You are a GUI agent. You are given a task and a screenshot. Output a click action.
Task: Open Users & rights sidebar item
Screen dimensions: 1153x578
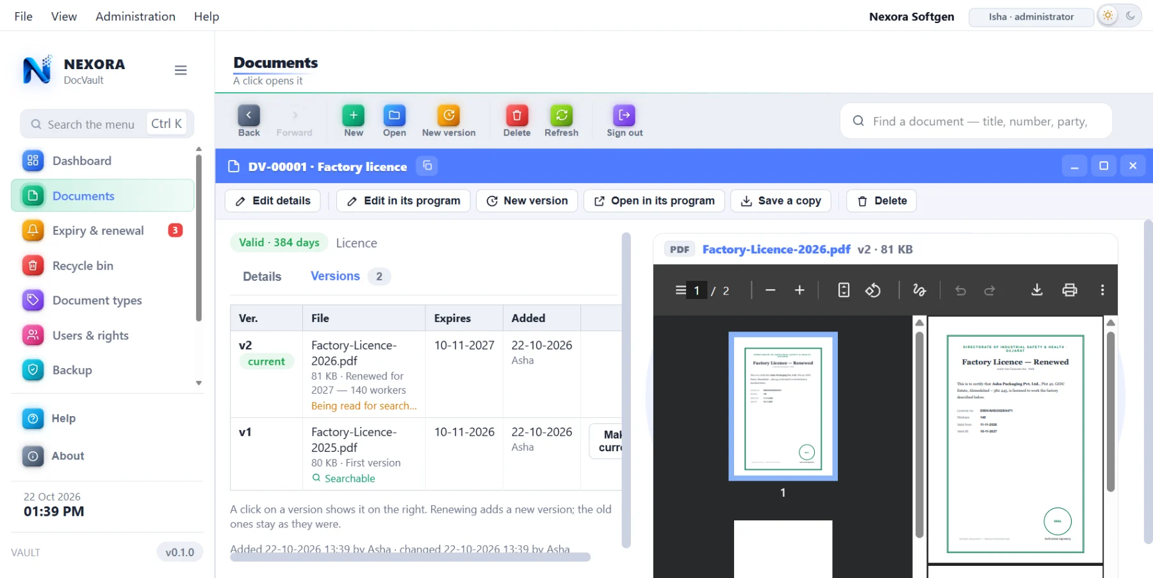click(102, 335)
